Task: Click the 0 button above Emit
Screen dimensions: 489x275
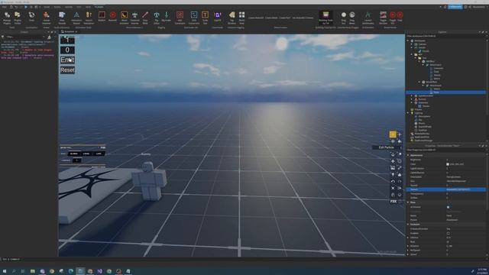Action: [x=67, y=50]
